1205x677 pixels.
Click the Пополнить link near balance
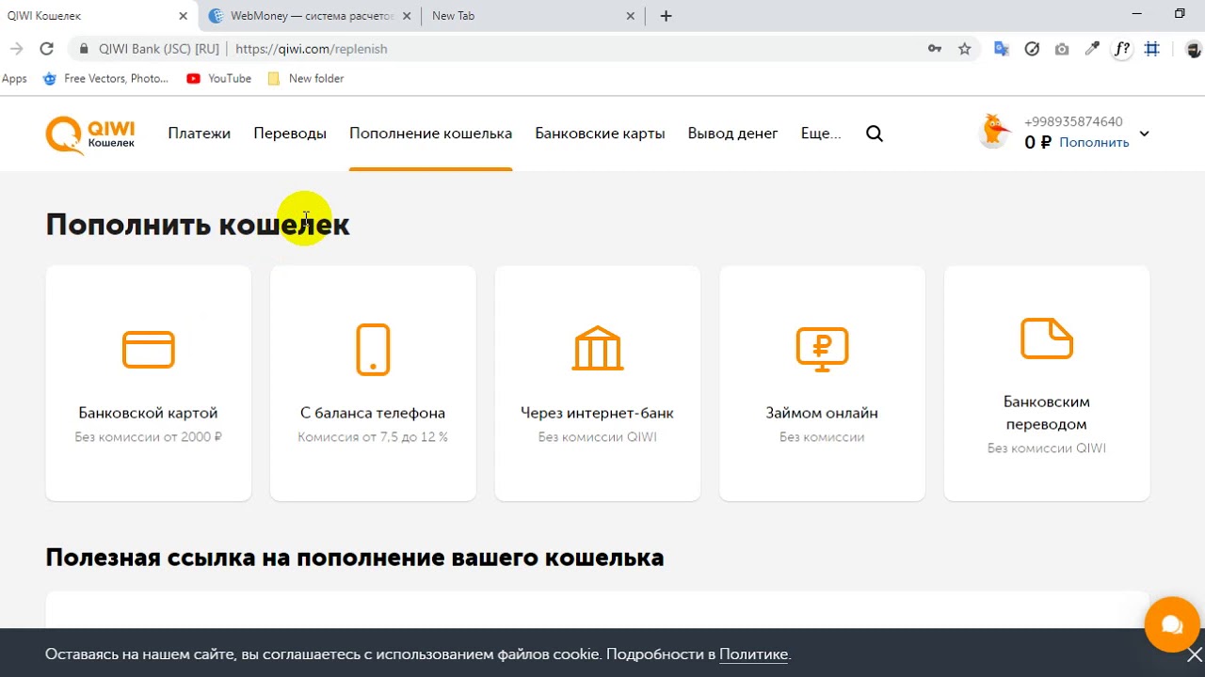click(x=1094, y=143)
